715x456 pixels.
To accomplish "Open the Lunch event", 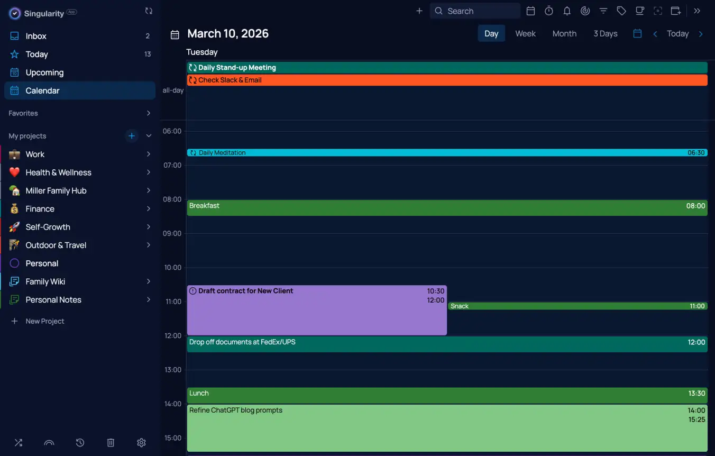I will pos(447,396).
